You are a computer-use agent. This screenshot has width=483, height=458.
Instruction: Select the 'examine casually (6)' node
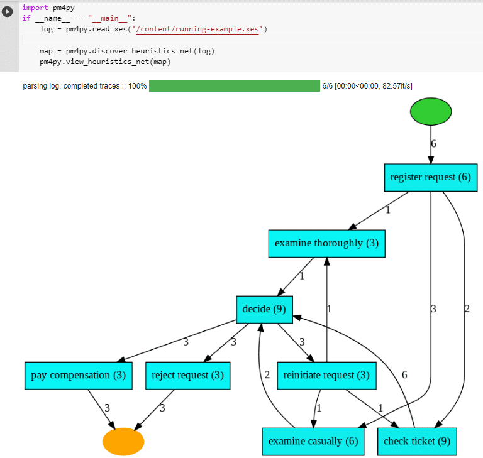(313, 442)
